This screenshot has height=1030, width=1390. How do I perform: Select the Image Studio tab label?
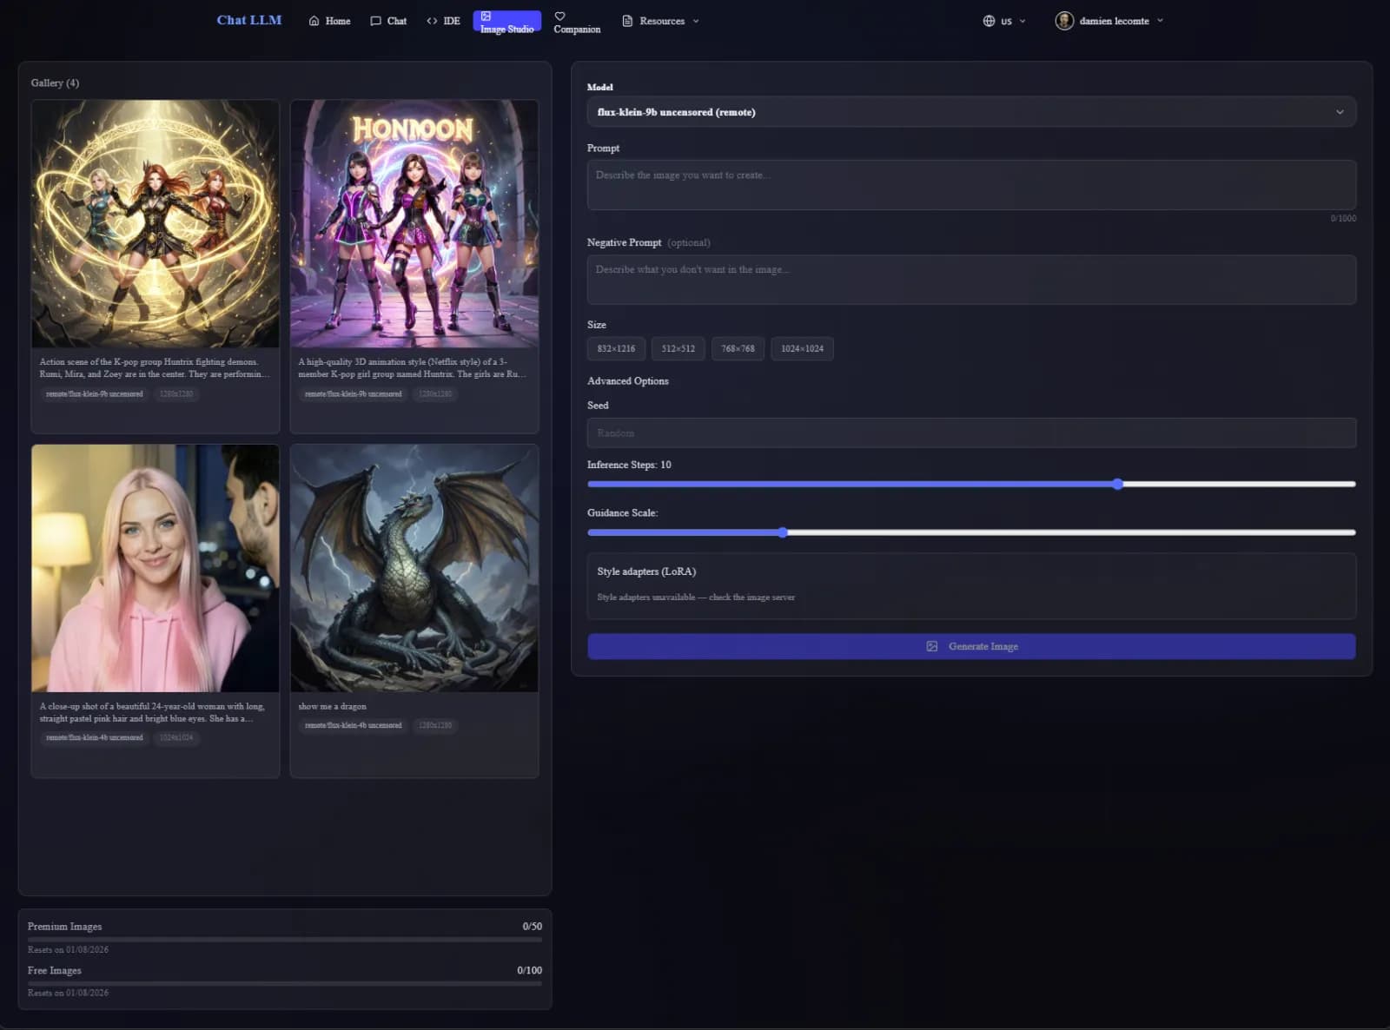[506, 30]
